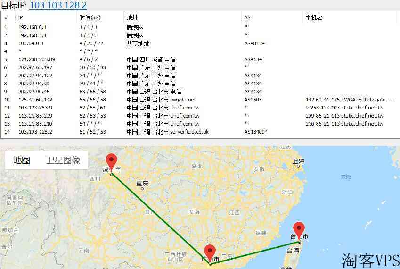Click time cell 57 / 58 / 61
This screenshot has width=400, height=269.
(x=93, y=108)
